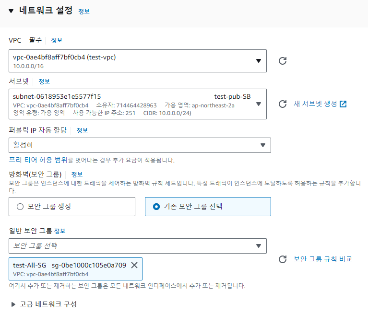The image size is (368, 314).
Task: Refresh the subnet list
Action: click(x=283, y=104)
